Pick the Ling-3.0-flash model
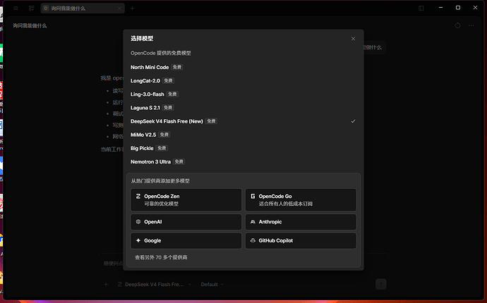 [x=243, y=94]
